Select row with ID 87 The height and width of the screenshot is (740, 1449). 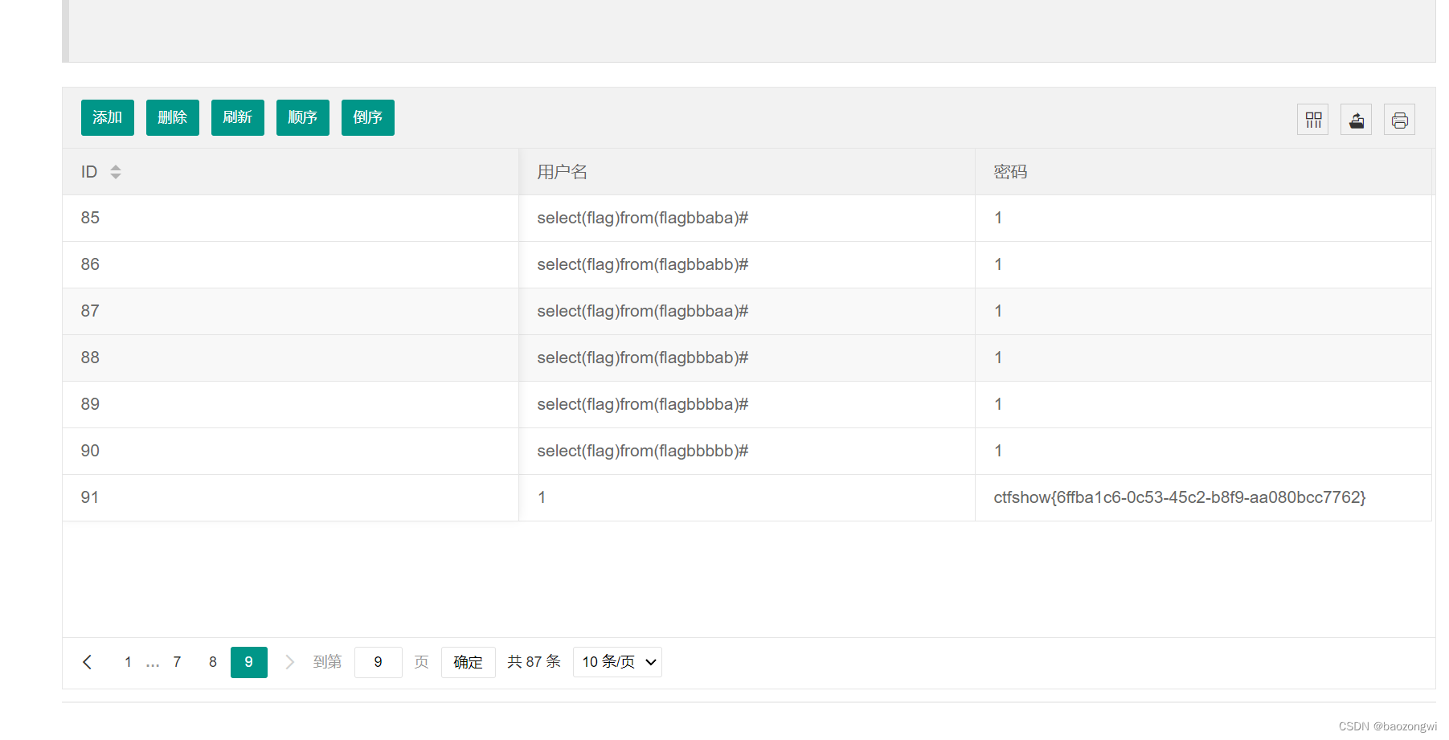(747, 312)
